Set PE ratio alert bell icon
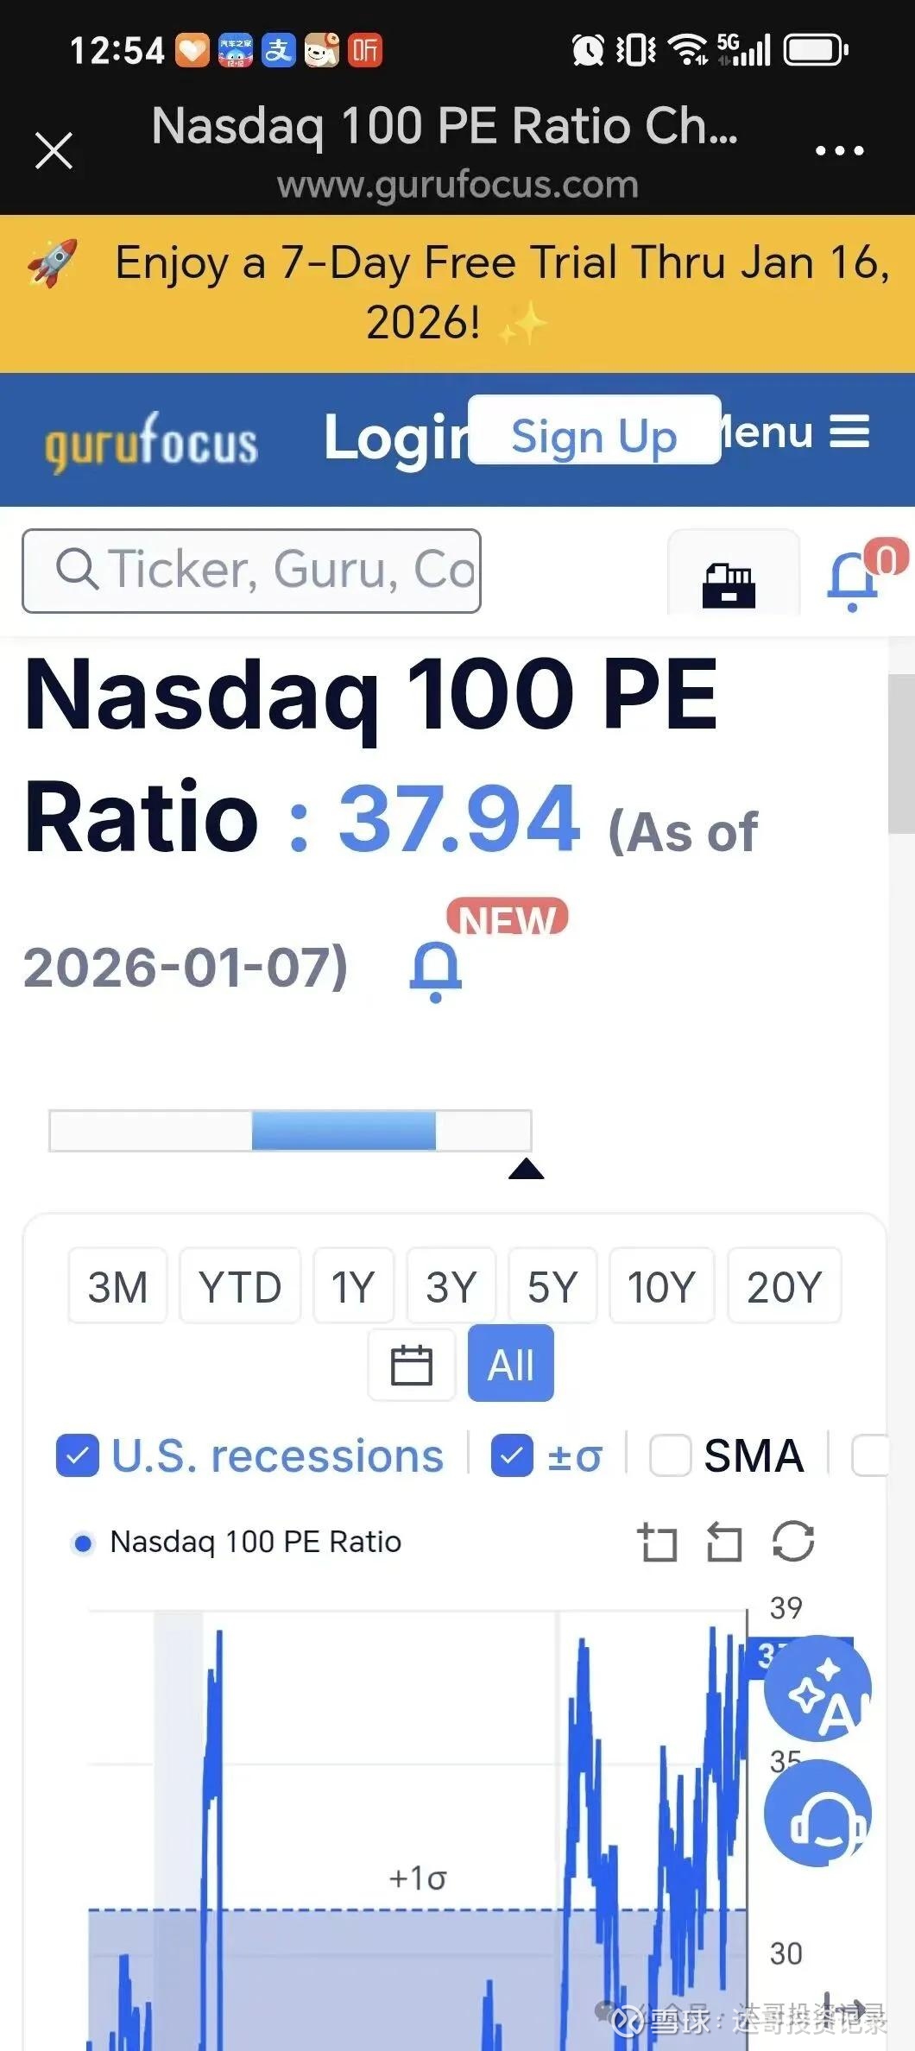The image size is (915, 2051). [436, 971]
